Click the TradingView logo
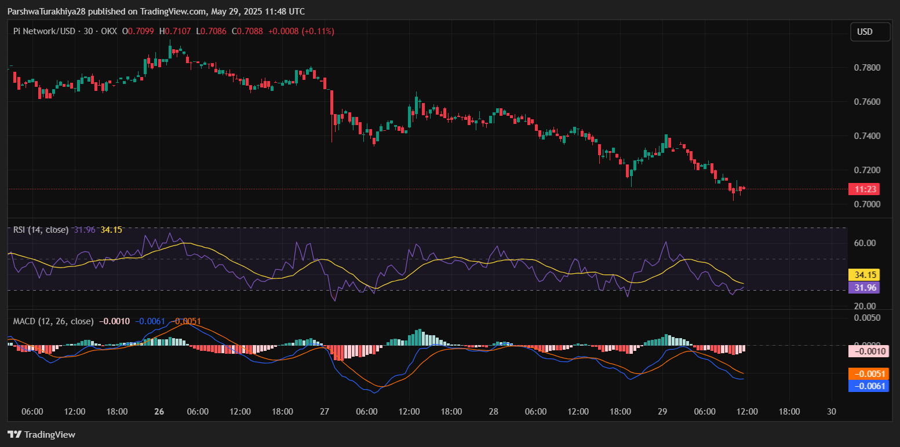The image size is (900, 447). [41, 434]
